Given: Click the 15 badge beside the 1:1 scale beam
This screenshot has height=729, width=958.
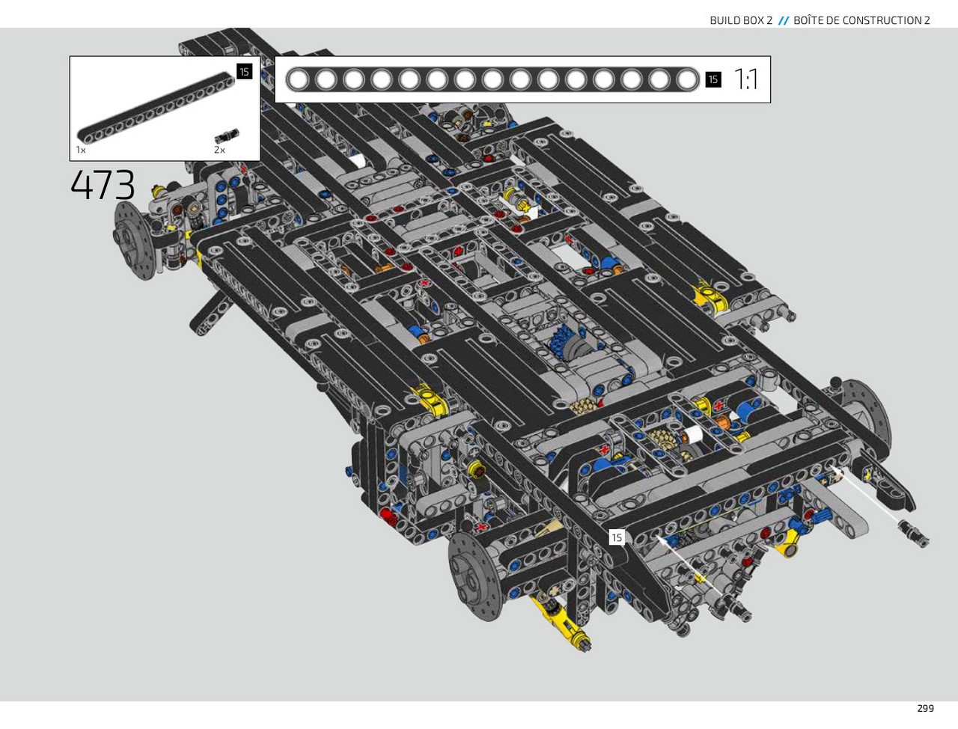Looking at the screenshot, I should click(713, 79).
